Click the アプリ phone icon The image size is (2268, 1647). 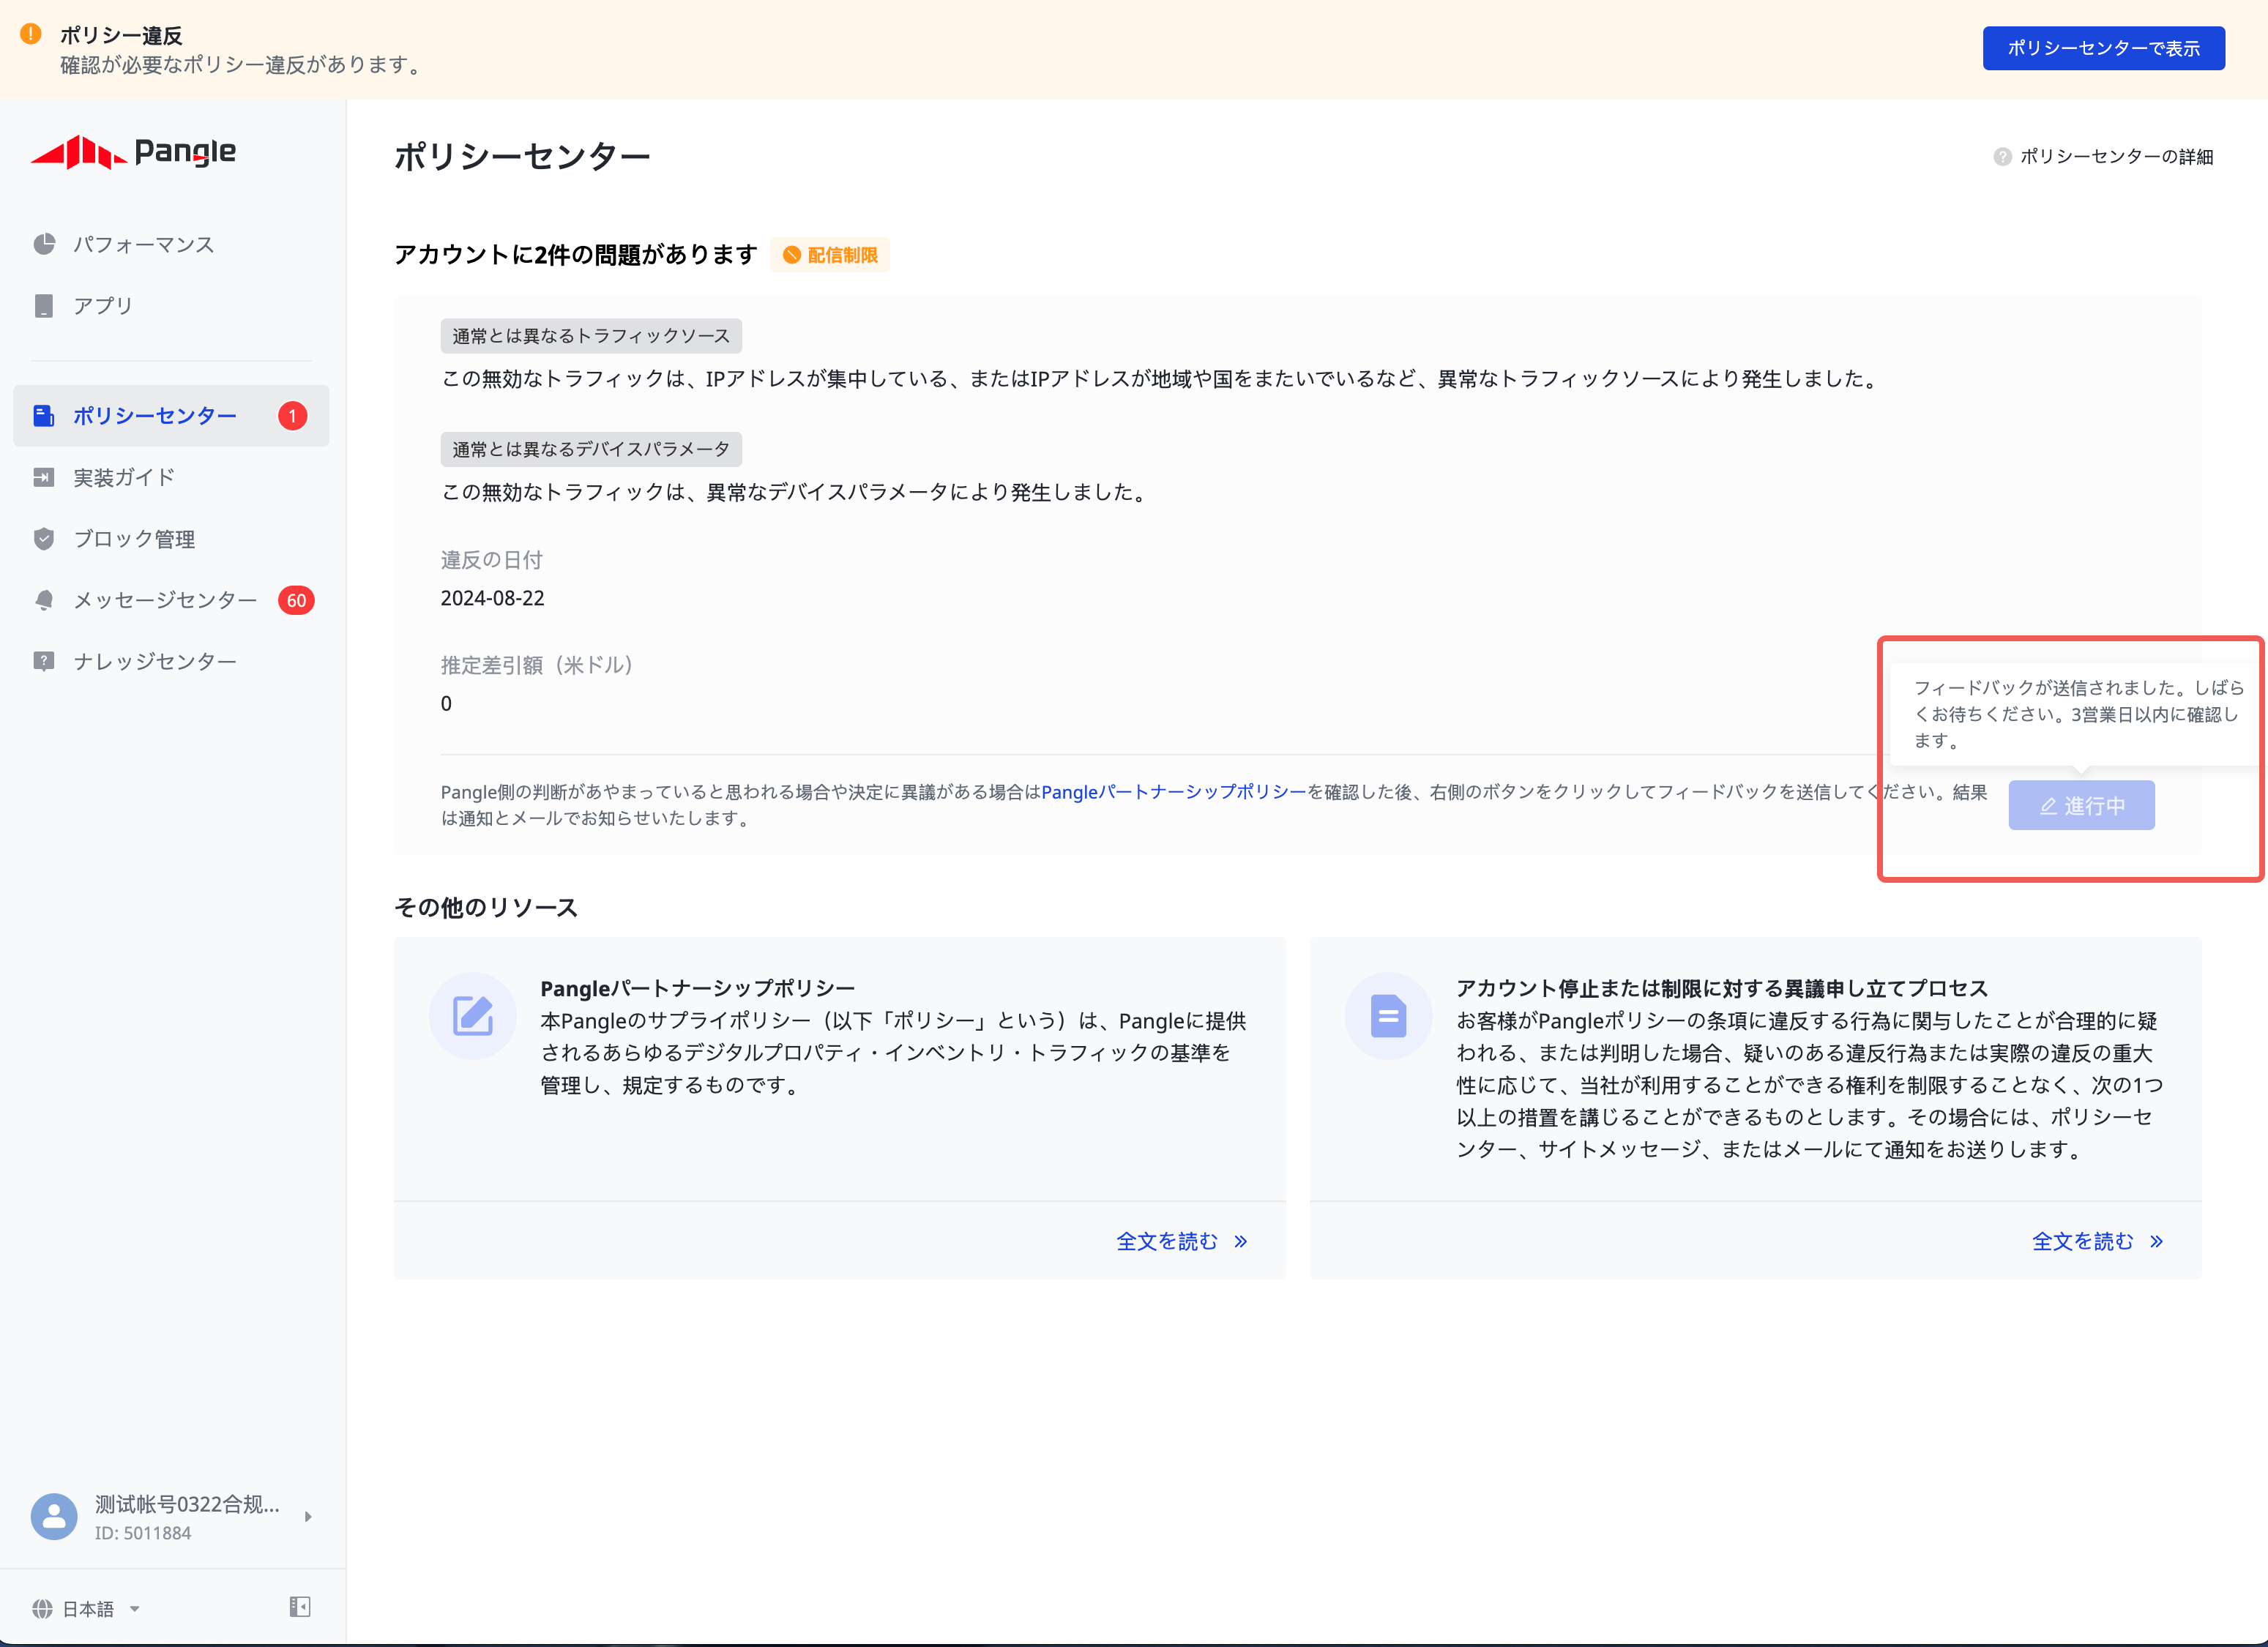(44, 306)
